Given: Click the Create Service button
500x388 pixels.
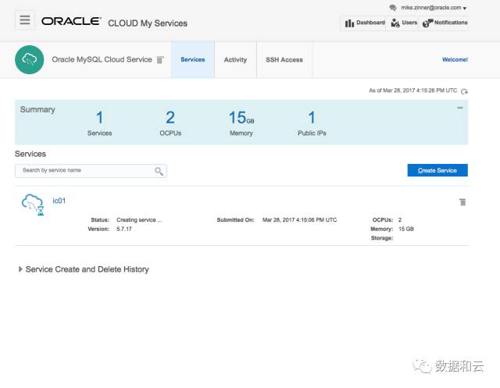Looking at the screenshot, I should click(x=437, y=170).
